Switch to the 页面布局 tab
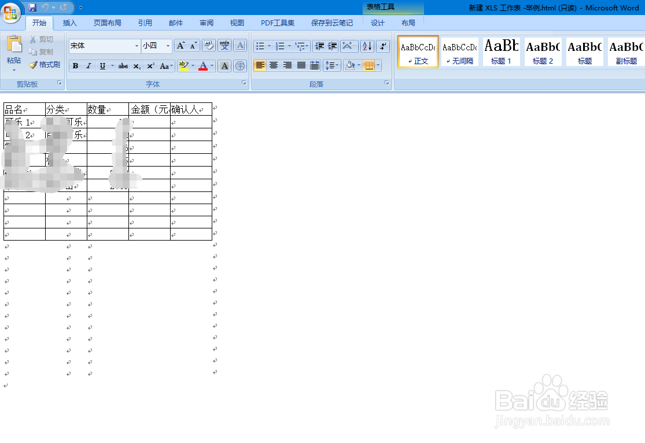The width and height of the screenshot is (645, 443). 108,23
